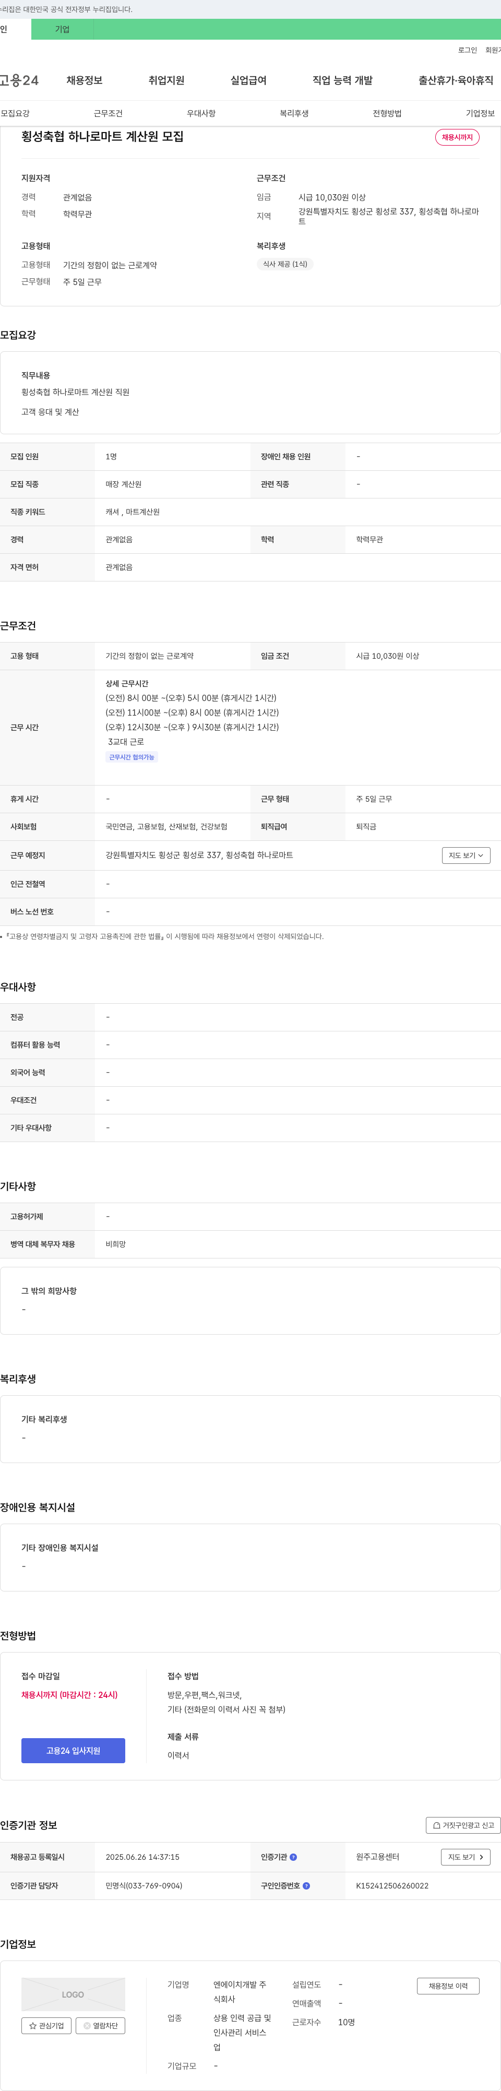Image resolution: width=501 pixels, height=2091 pixels.
Task: Click the 직종 키워드 value 캐셔 , 마트계산원
Action: pos(133,512)
